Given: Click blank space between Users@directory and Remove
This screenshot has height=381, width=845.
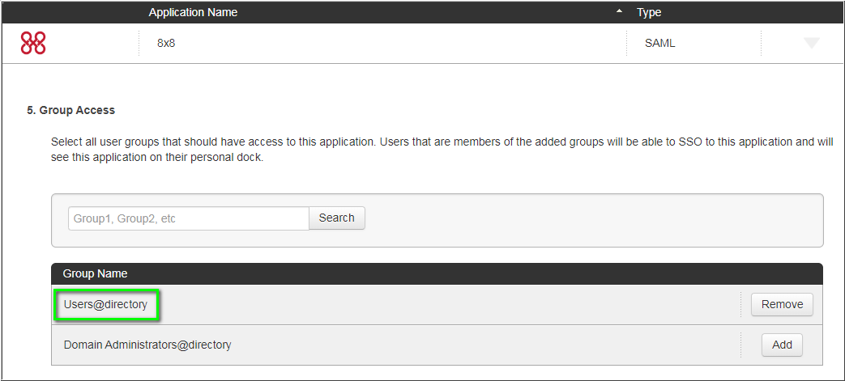Looking at the screenshot, I should pyautogui.click(x=446, y=305).
